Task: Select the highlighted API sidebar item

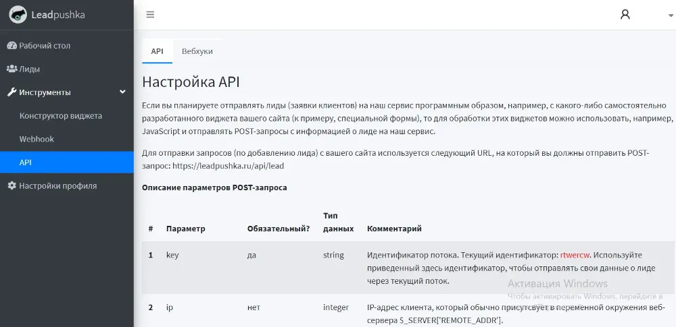Action: click(67, 162)
